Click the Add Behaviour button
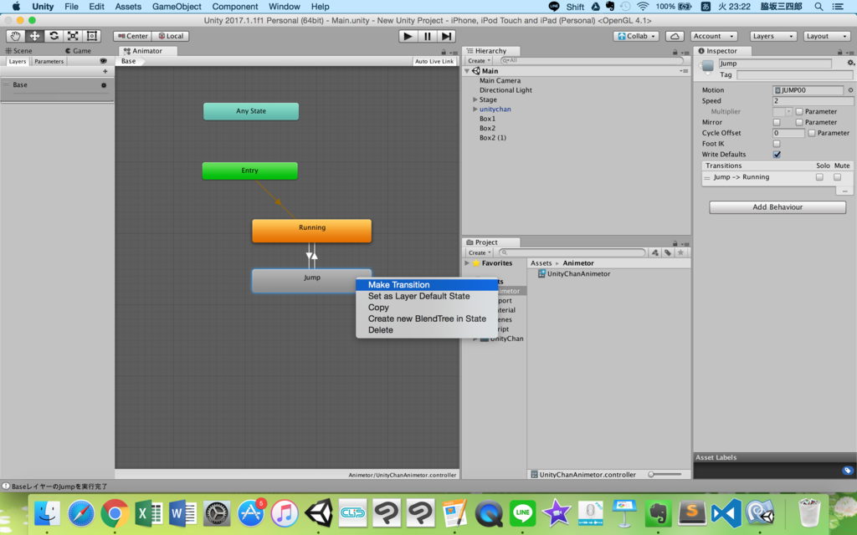This screenshot has width=857, height=535. click(777, 207)
